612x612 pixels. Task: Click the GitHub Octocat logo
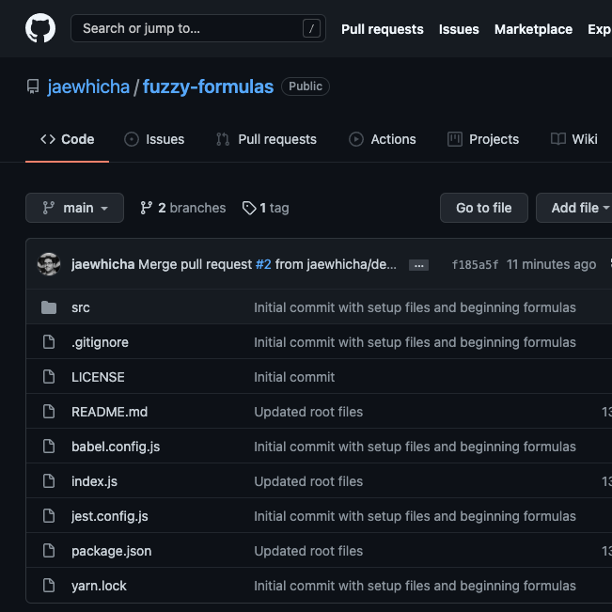(x=40, y=28)
